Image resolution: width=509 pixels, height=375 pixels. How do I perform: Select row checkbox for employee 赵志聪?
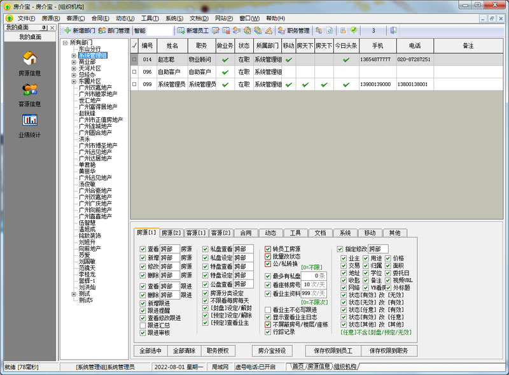tap(134, 59)
